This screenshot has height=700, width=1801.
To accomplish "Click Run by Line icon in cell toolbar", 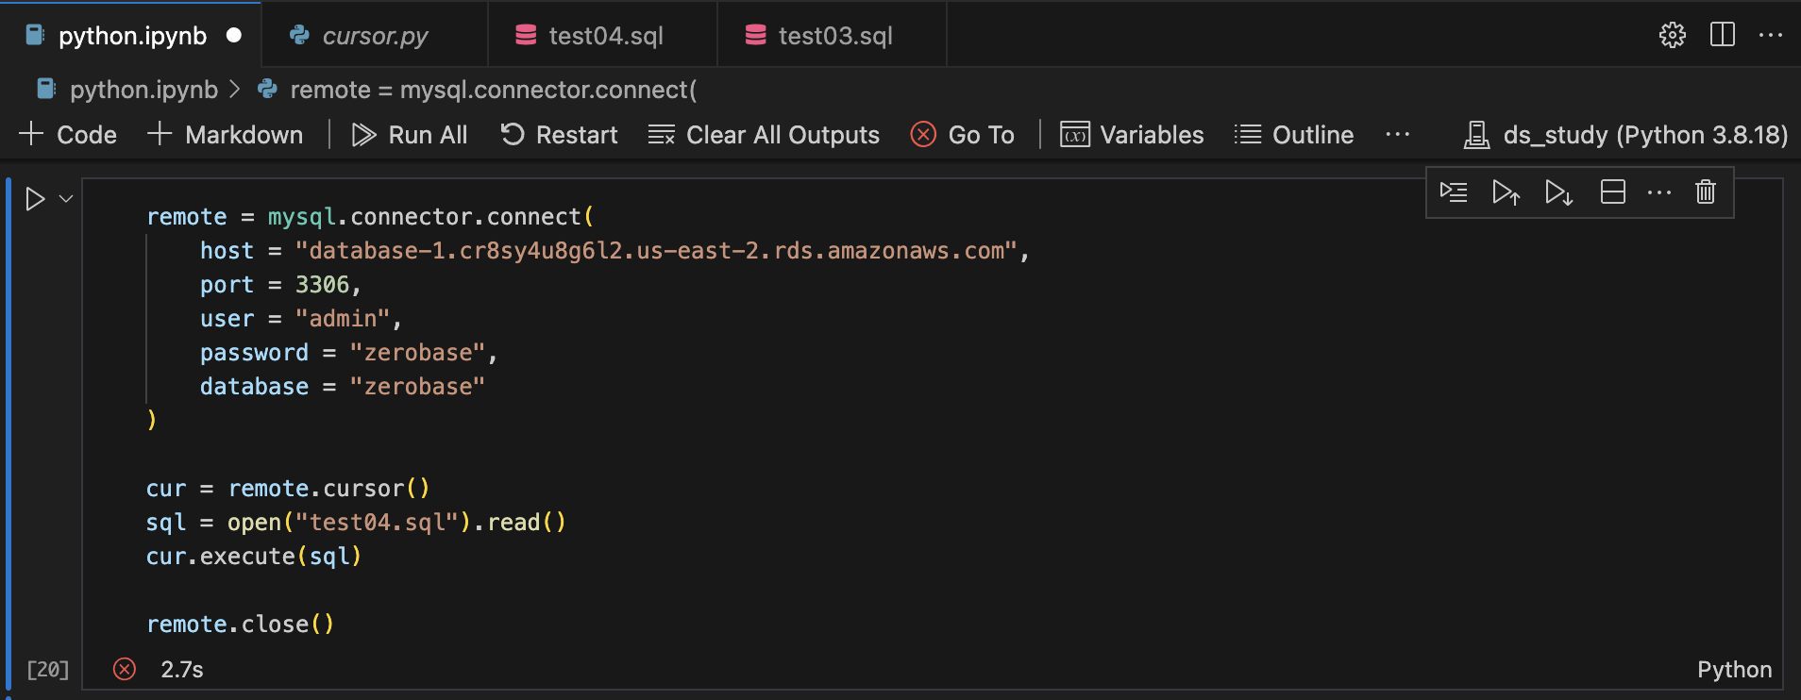I will [x=1454, y=192].
